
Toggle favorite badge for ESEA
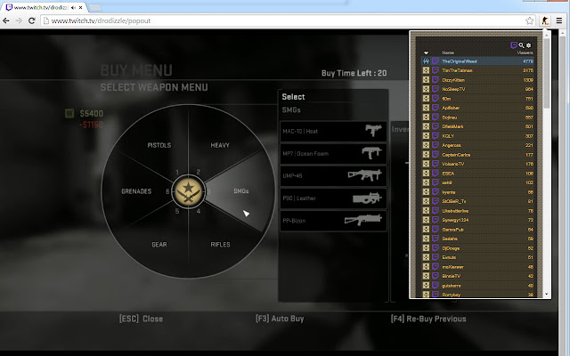point(426,174)
